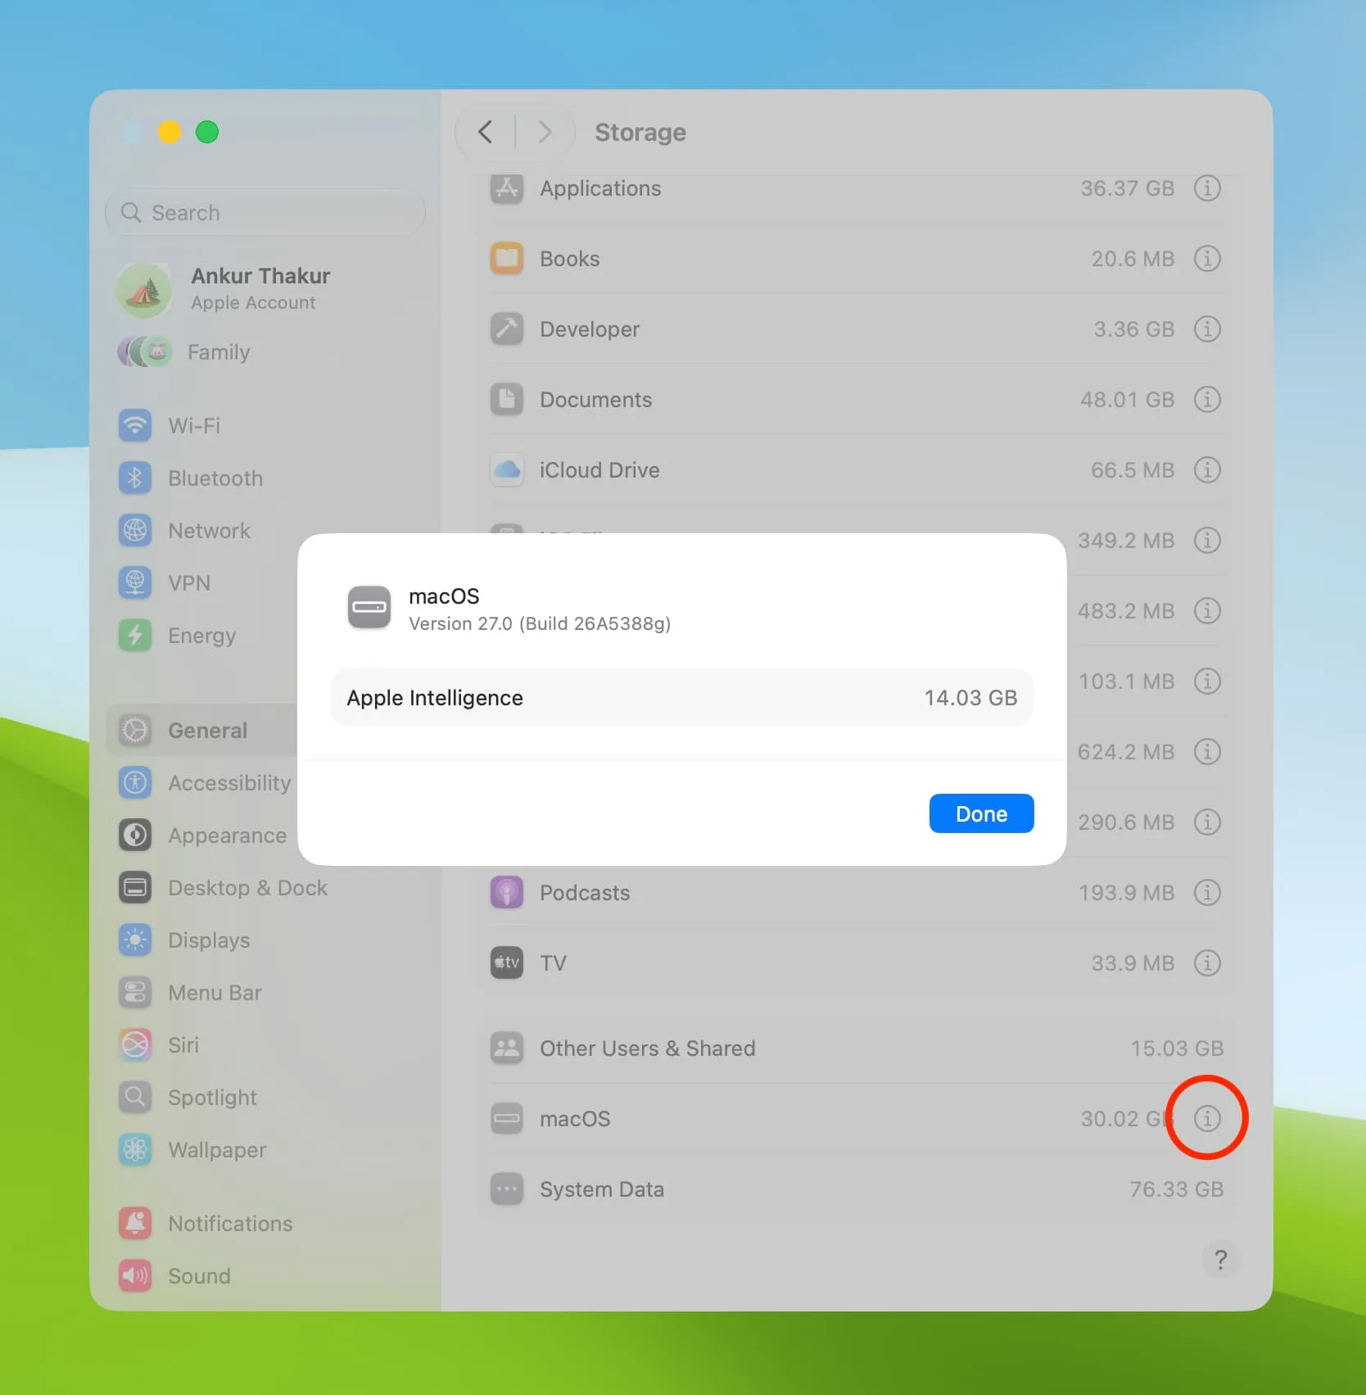Viewport: 1366px width, 1395px height.
Task: Open Displays settings in sidebar
Action: coord(265,940)
